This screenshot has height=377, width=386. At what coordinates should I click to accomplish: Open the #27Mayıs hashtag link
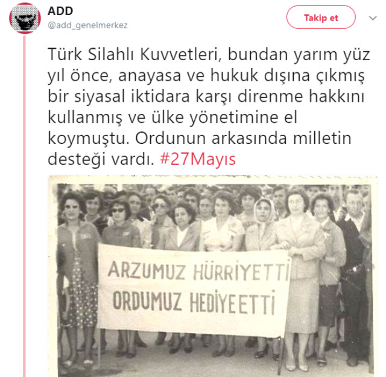(198, 159)
